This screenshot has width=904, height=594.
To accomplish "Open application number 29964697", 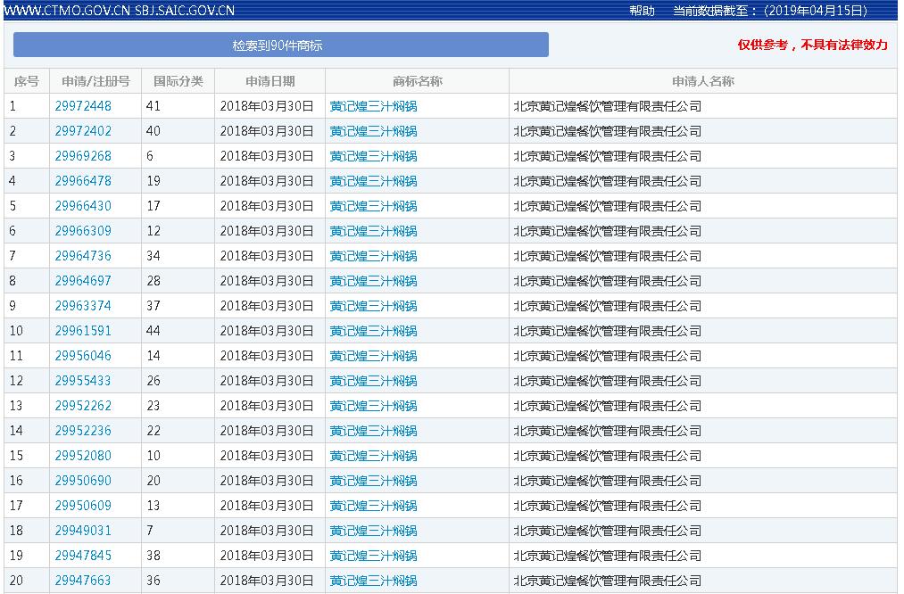I will pos(83,281).
